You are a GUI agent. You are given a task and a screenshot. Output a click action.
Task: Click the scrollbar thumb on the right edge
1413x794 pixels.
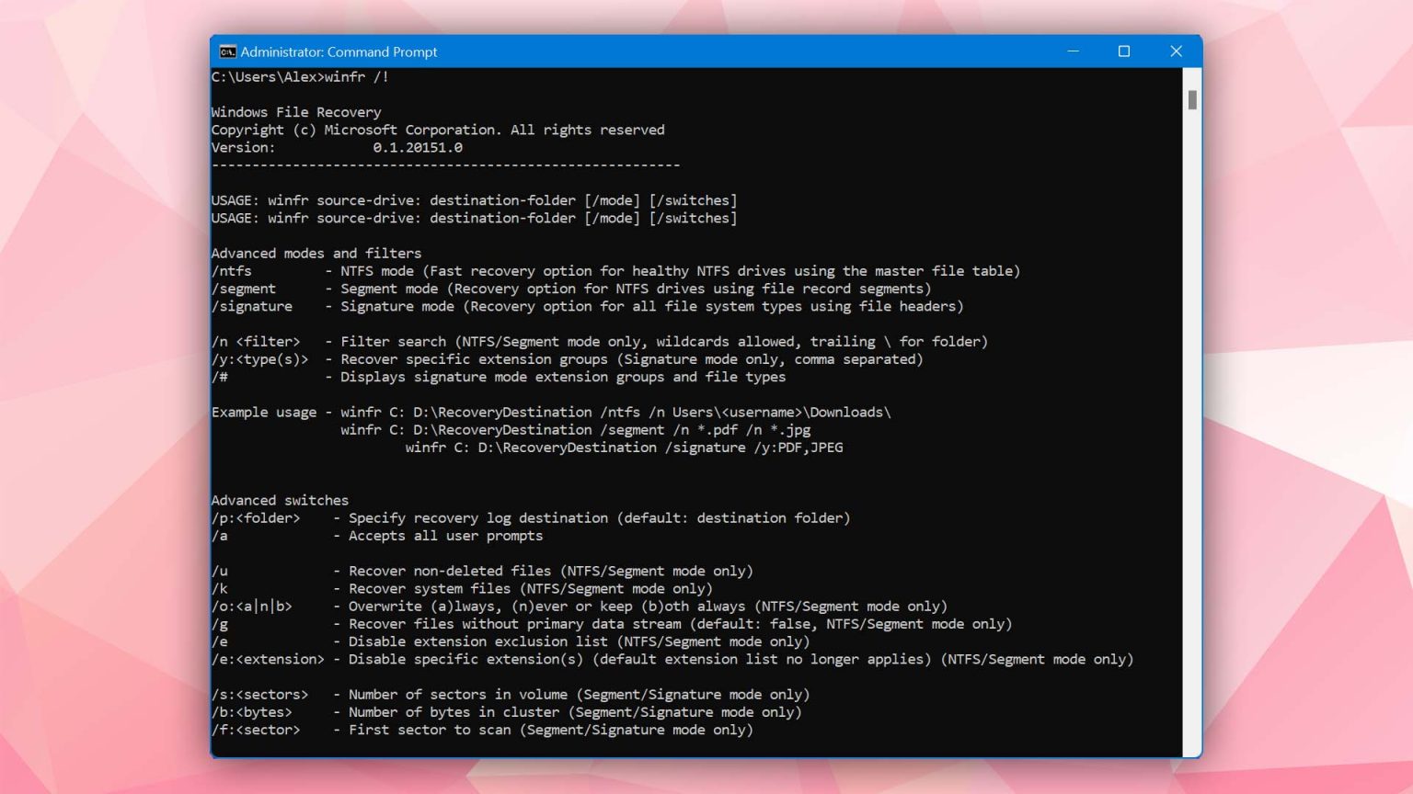[x=1194, y=99]
